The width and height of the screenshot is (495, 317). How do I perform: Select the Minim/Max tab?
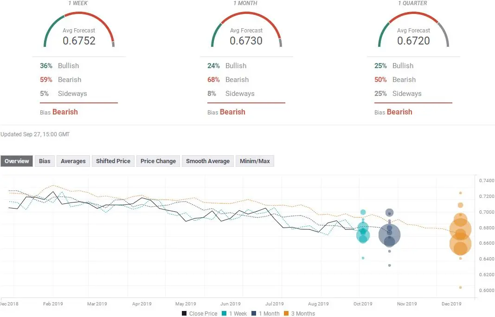[x=255, y=161]
